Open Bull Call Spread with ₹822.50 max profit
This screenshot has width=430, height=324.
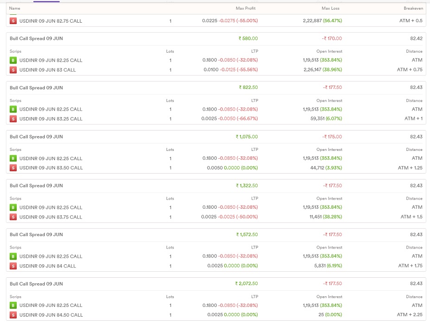(36, 88)
